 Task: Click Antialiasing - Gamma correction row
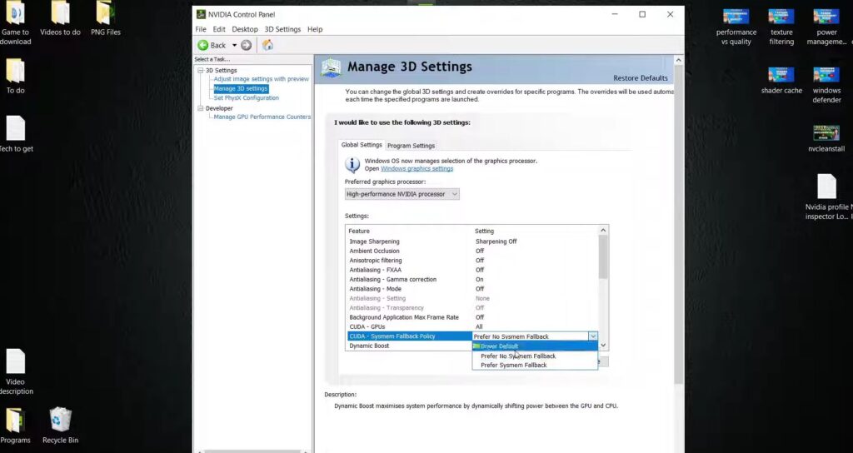click(x=473, y=280)
